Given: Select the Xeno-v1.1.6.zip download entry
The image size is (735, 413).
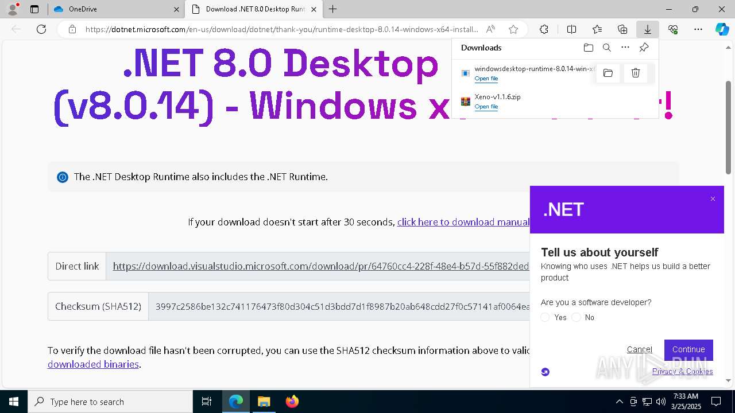Looking at the screenshot, I should (x=555, y=102).
